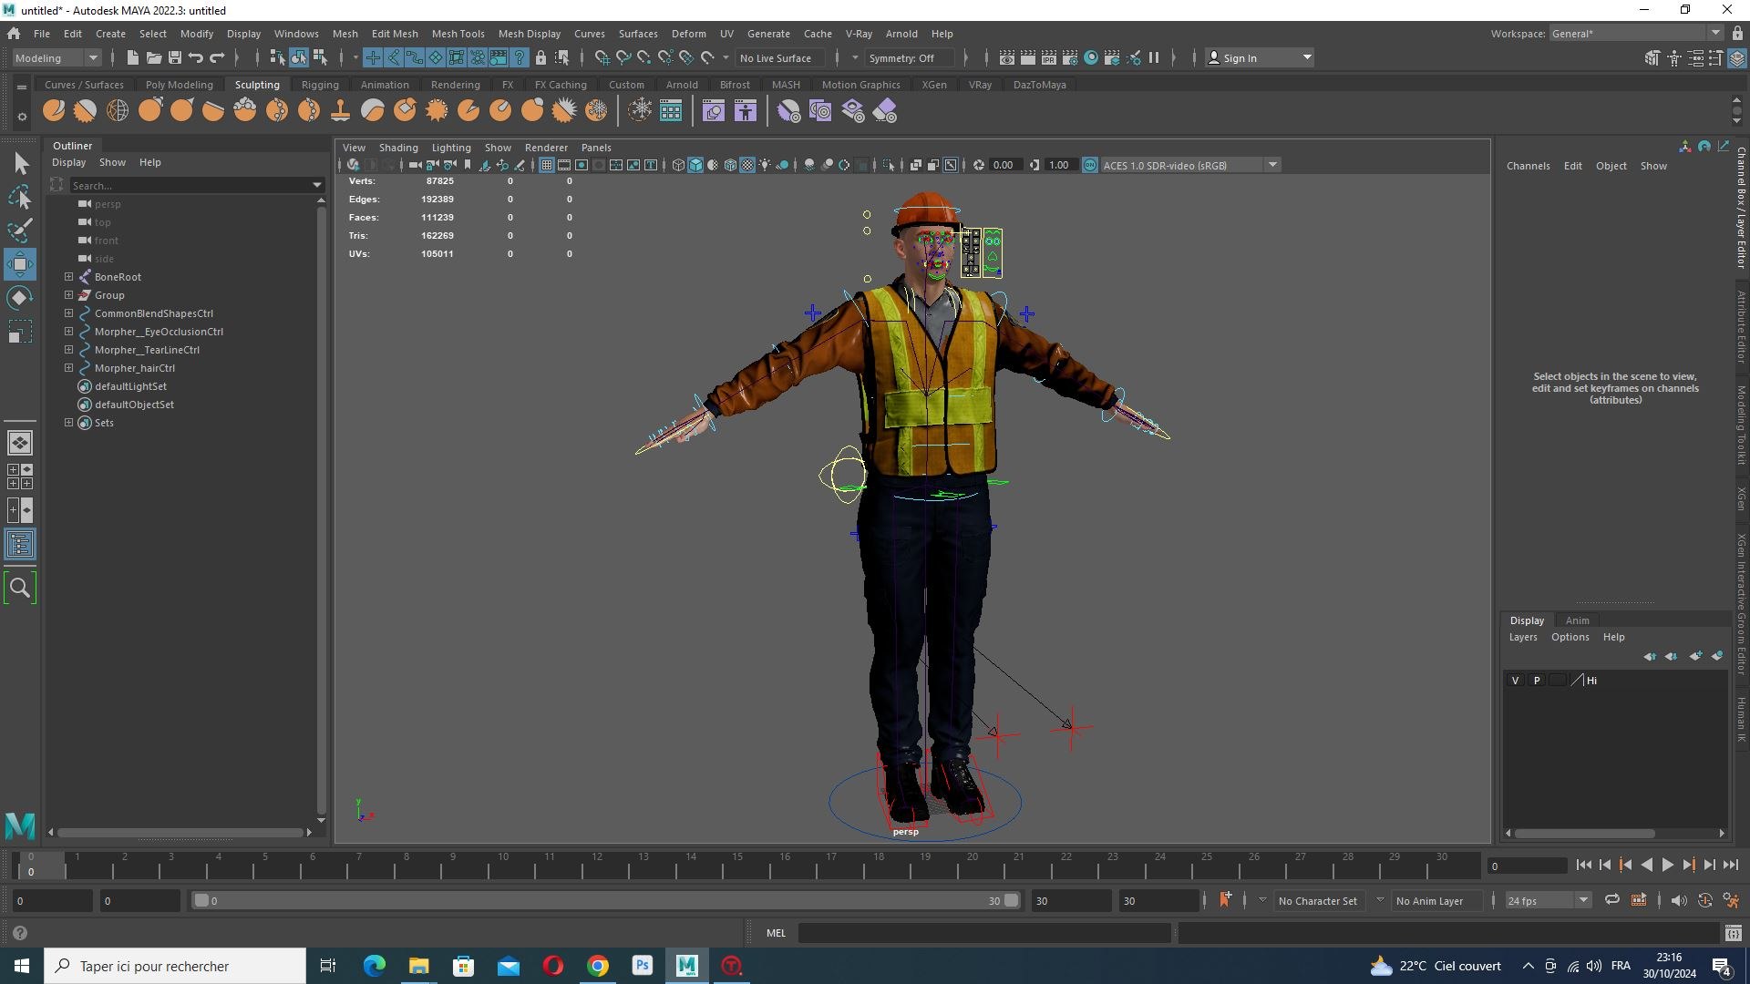Open the Sign In dropdown
The image size is (1750, 984).
pyautogui.click(x=1259, y=57)
